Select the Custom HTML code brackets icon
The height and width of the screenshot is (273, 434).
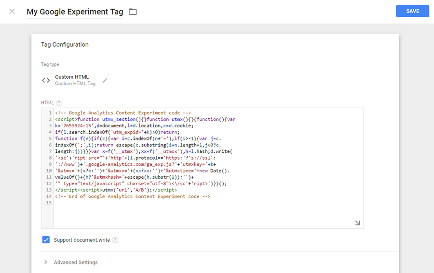[x=46, y=80]
